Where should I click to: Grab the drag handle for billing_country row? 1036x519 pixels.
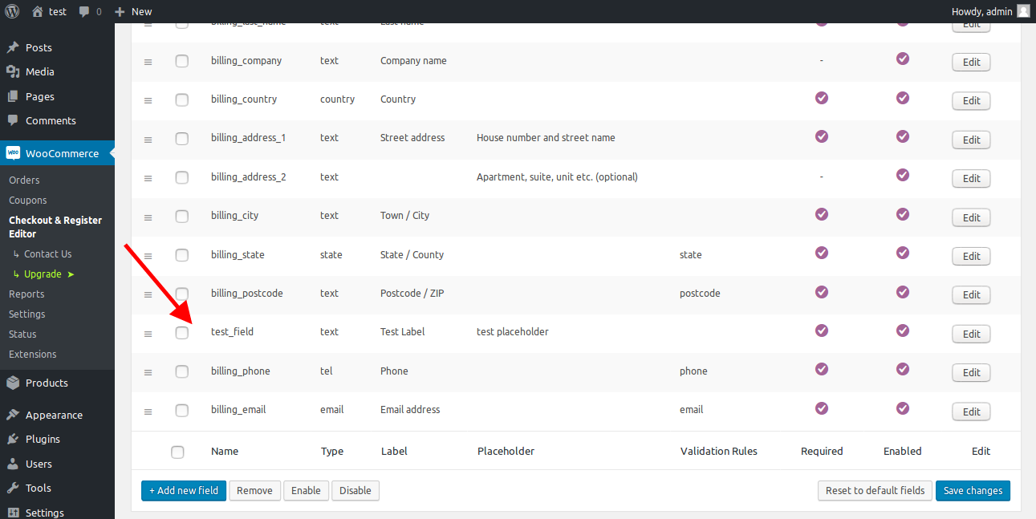[x=148, y=101]
